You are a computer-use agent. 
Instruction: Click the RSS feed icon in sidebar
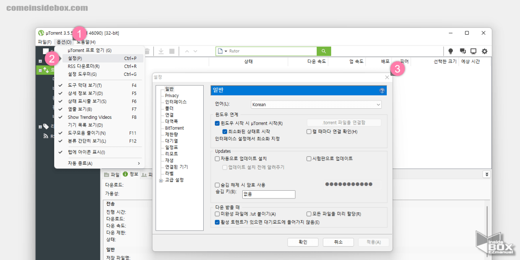click(x=46, y=136)
